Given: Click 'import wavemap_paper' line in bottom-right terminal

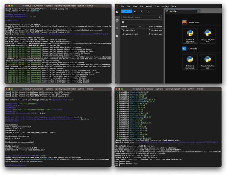Looking at the screenshot, I should click(x=129, y=163).
